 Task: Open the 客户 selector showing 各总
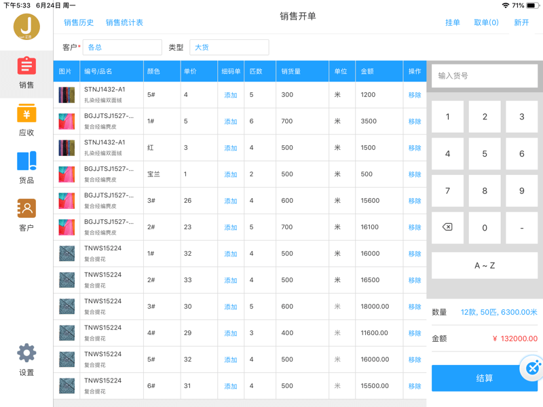(122, 47)
